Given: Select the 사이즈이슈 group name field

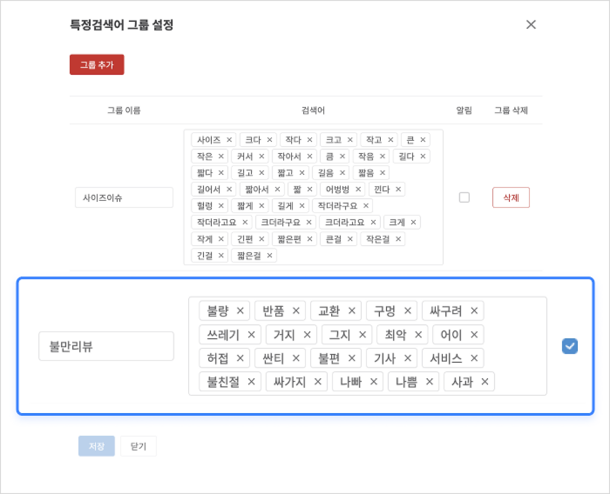Looking at the screenshot, I should [124, 197].
